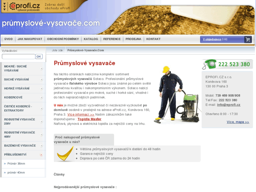Click info@eprofi.cz email link
The image size is (256, 192).
point(229,105)
